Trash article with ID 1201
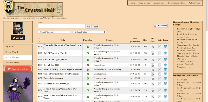The height and width of the screenshot is (102, 208). pos(165,47)
